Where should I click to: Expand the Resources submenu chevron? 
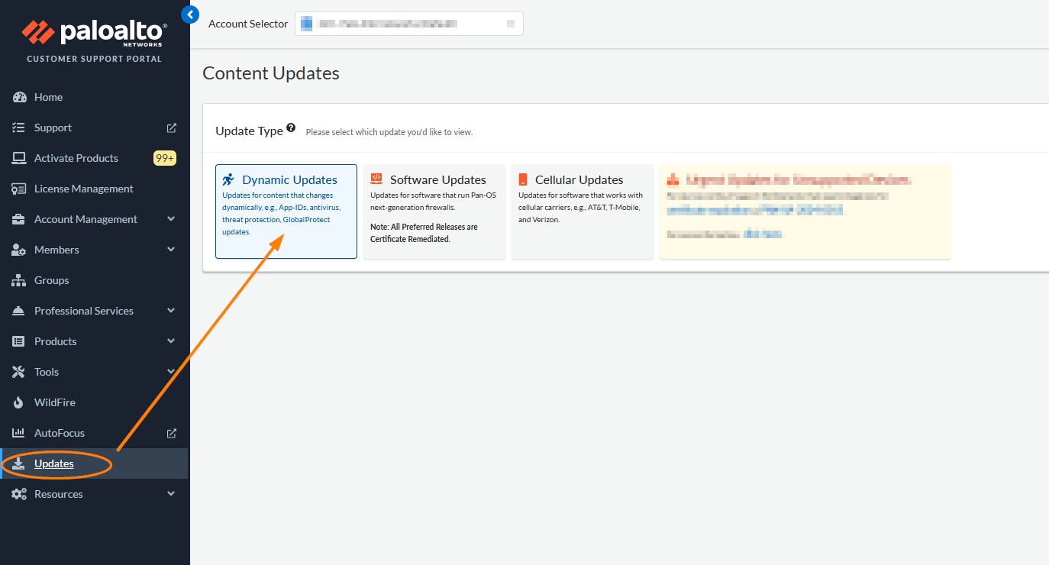171,494
